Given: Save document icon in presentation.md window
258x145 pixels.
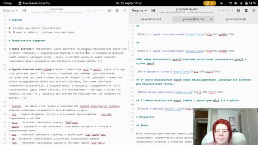Looking at the screenshot, I should (x=238, y=10).
